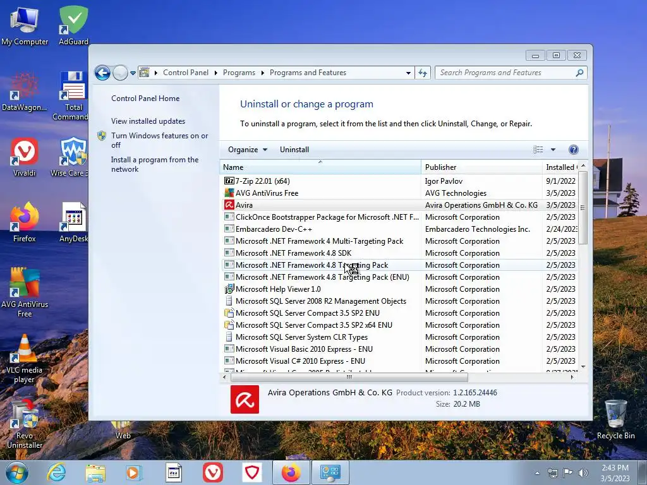
Task: Click the horizontal scrollbar thumb
Action: (x=349, y=377)
